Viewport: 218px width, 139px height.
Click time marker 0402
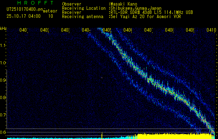point(44,30)
